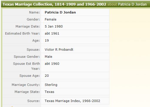This screenshot has width=150, height=107.
Task: Click the Texas Marriage Collection header title
Action: coord(54,4)
